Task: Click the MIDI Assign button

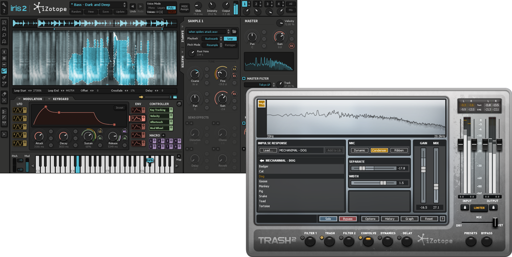Action: (x=184, y=8)
